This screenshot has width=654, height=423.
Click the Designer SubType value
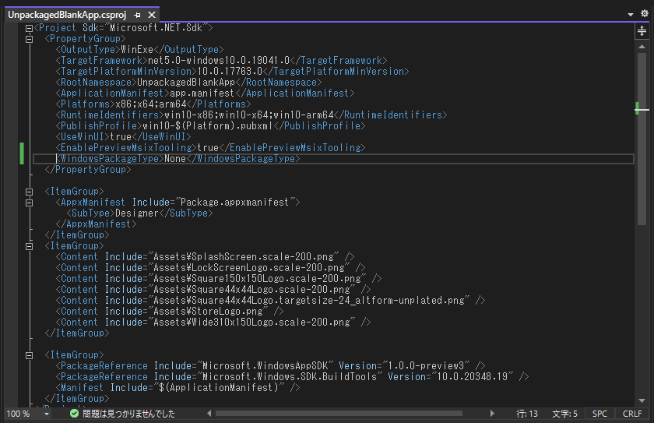[137, 213]
